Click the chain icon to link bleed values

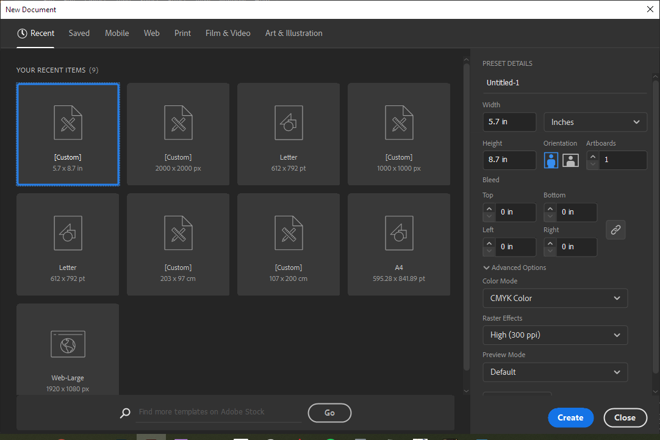(x=615, y=230)
